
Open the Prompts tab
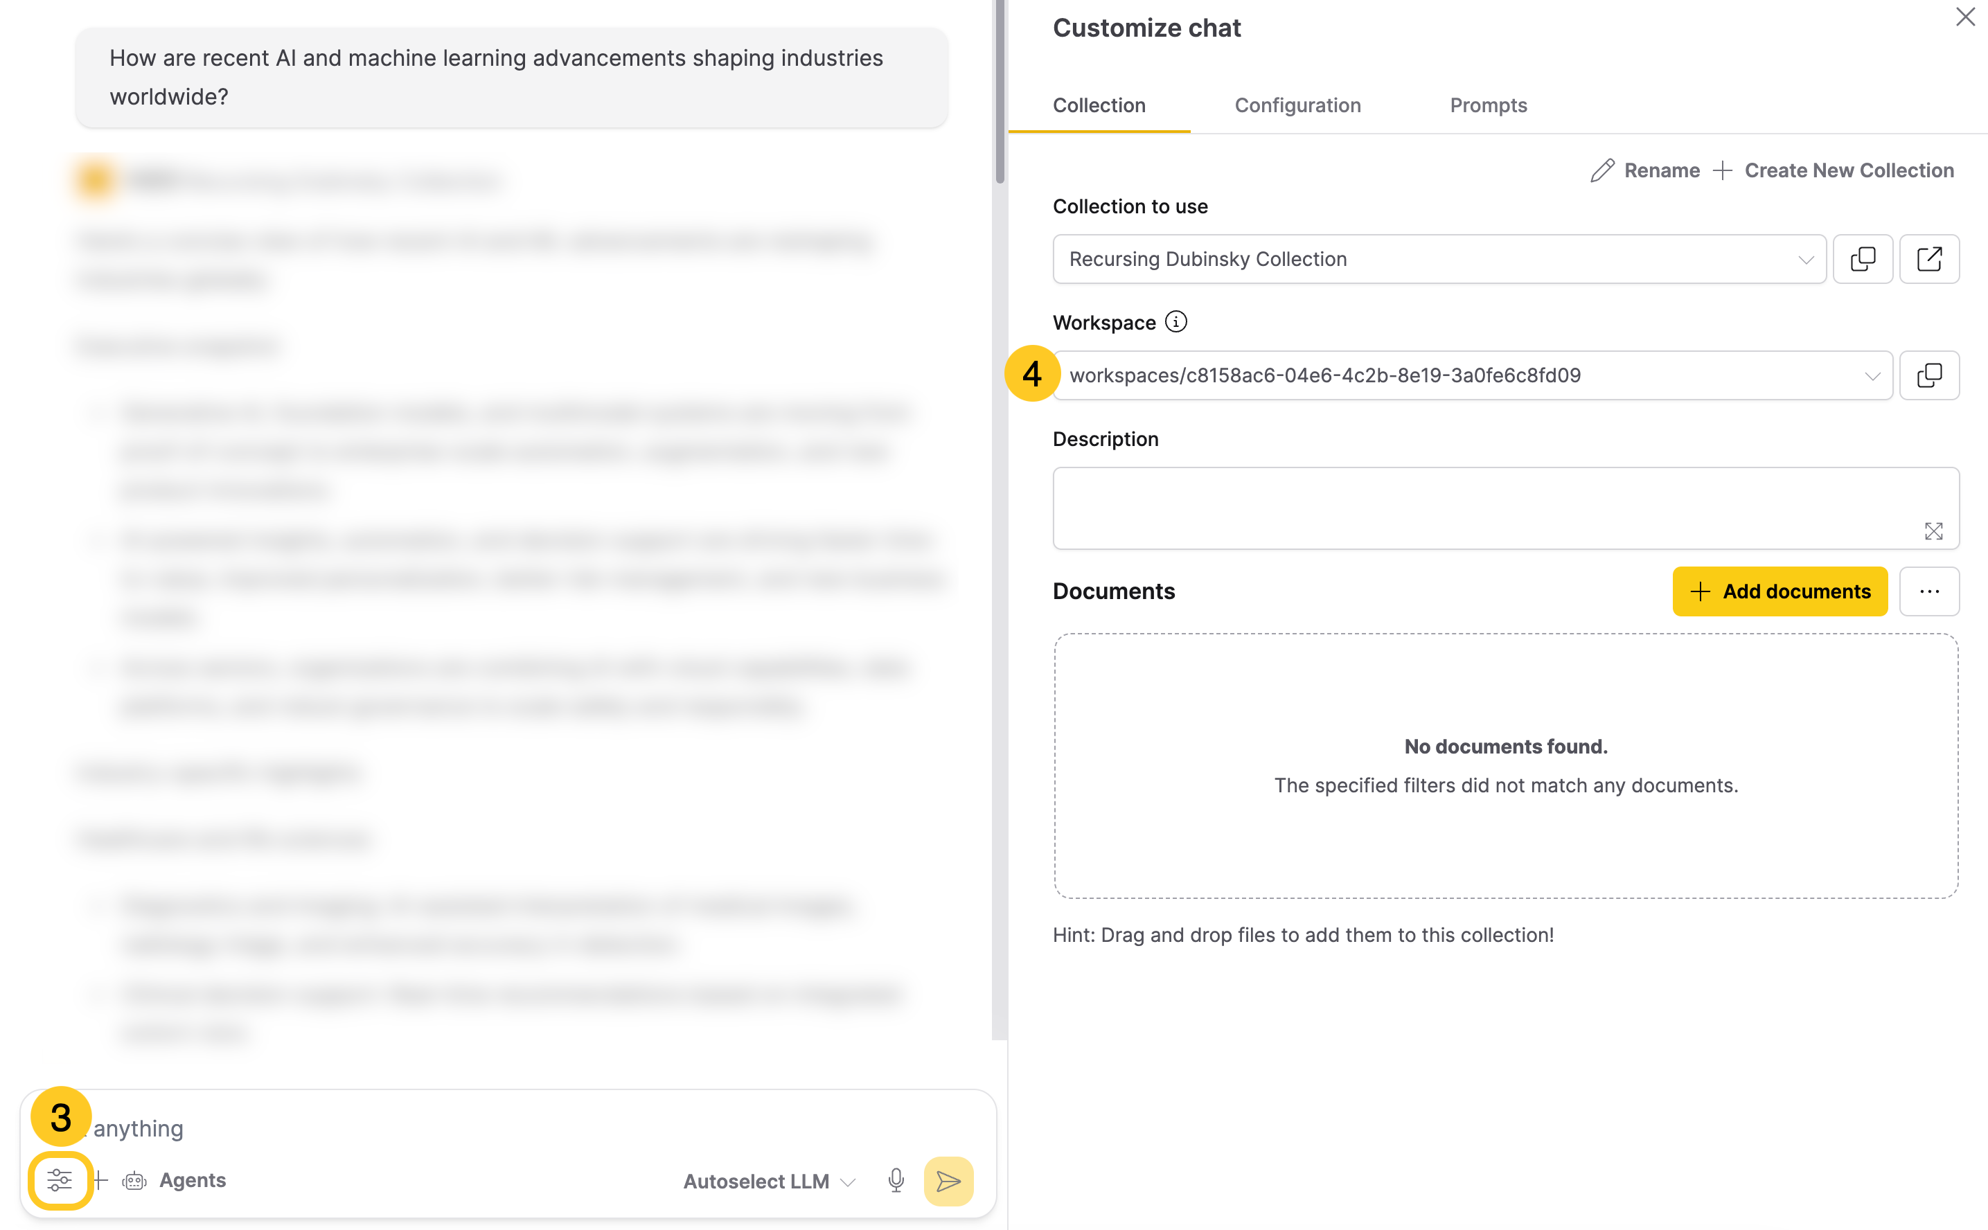point(1488,105)
